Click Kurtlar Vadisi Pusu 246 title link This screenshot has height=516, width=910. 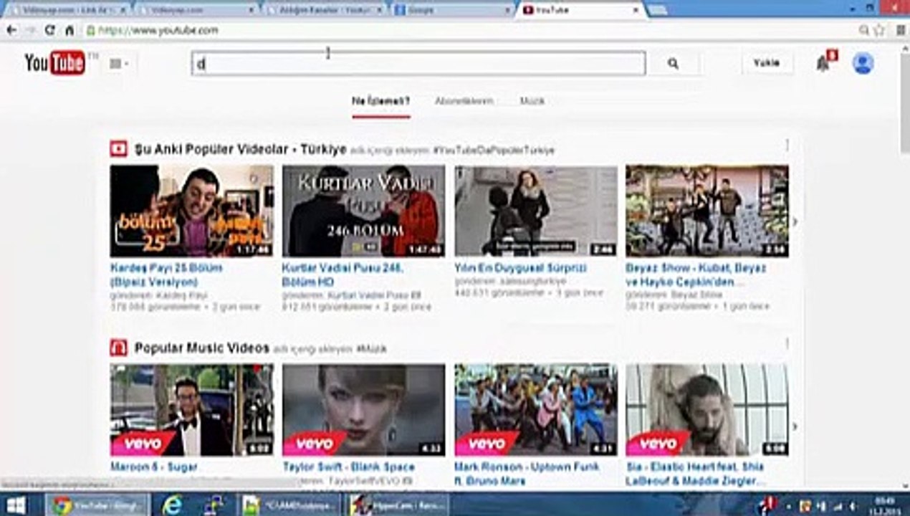343,274
